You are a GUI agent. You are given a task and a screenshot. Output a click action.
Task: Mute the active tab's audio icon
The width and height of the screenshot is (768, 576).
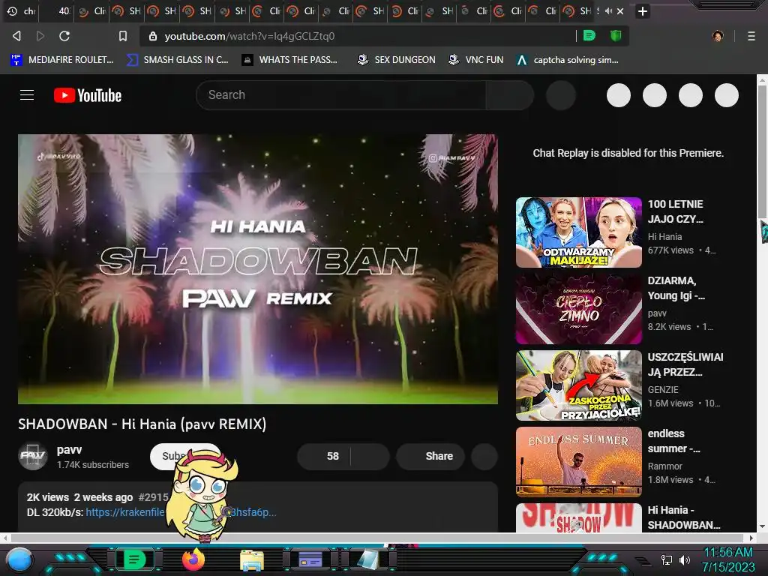(608, 10)
